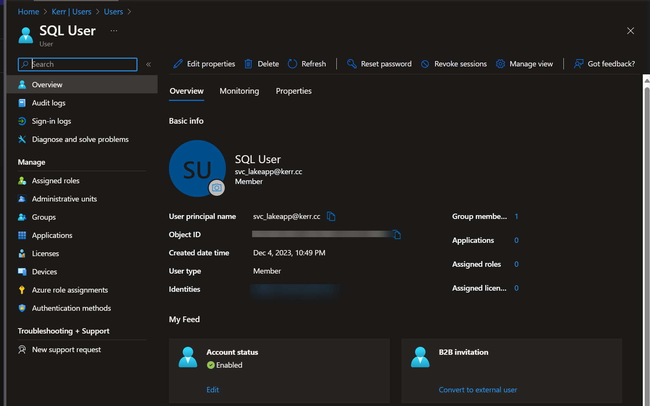Click Edit link under Account status
Viewport: 650px width, 406px height.
(213, 390)
